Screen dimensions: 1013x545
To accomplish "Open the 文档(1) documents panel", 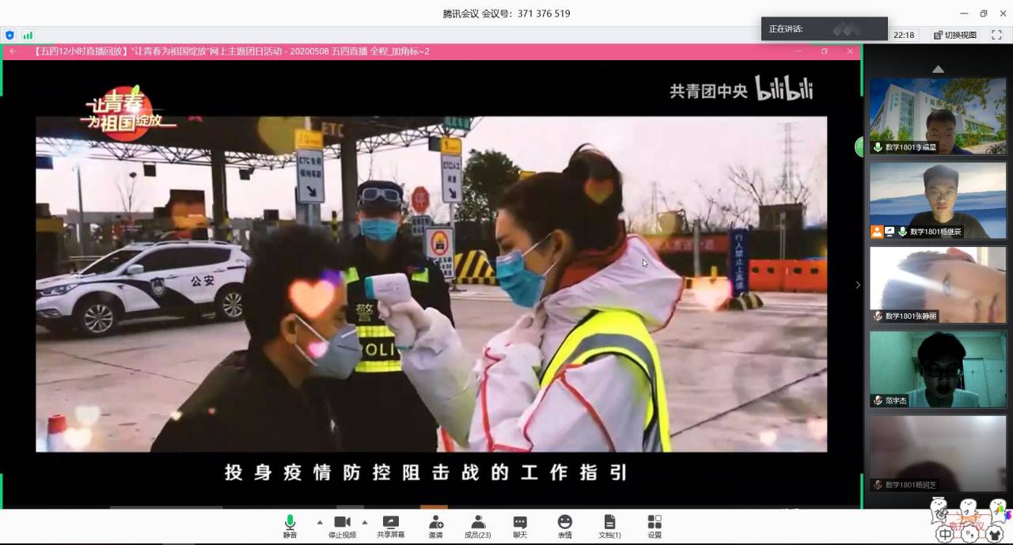I will tap(609, 525).
